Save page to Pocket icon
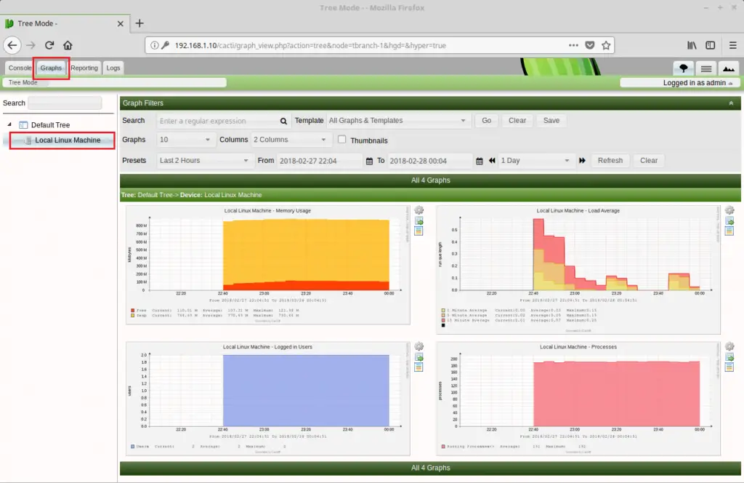This screenshot has height=483, width=744. [x=590, y=45]
